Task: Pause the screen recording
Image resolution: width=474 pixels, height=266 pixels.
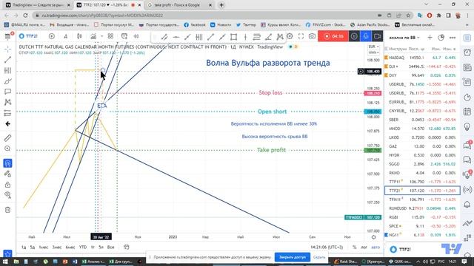Action: [x=354, y=36]
